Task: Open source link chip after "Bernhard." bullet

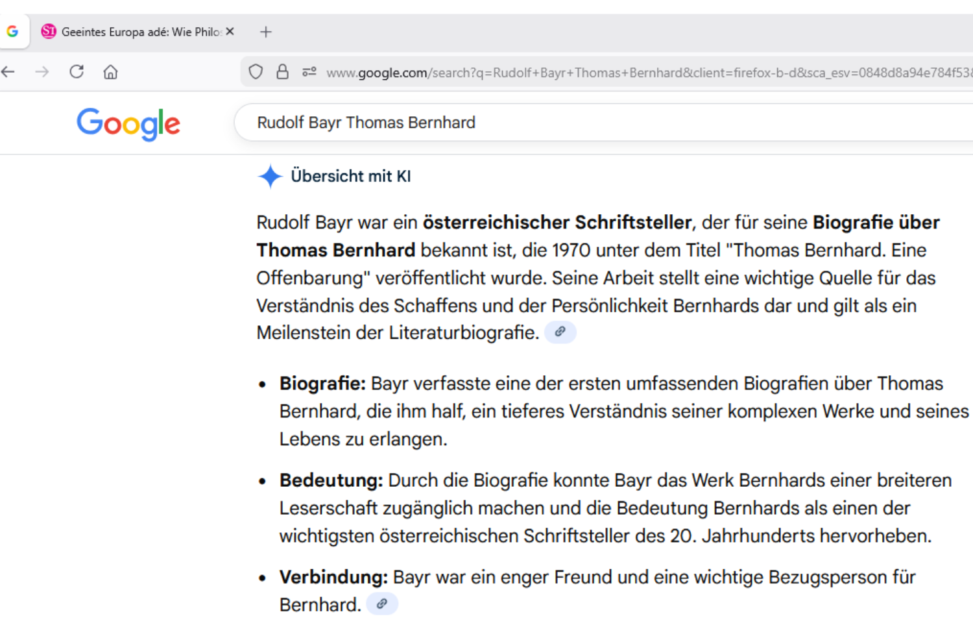Action: [x=382, y=604]
